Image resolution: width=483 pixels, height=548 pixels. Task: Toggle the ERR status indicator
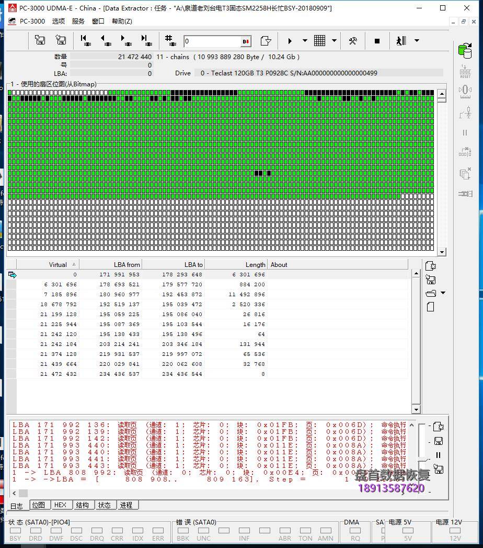pos(158,531)
